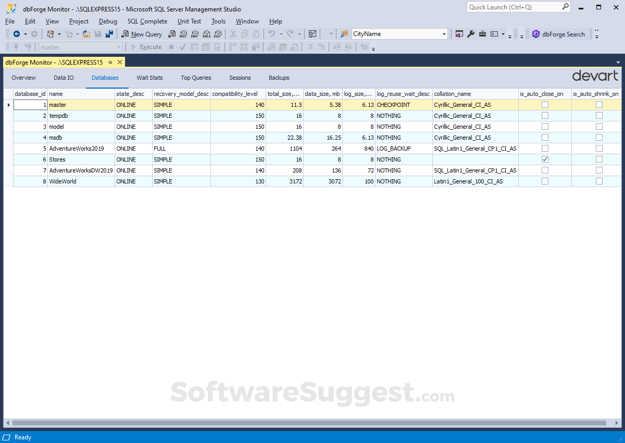This screenshot has height=443, width=625.
Task: Click the Save icon in the toolbar
Action: [97, 34]
